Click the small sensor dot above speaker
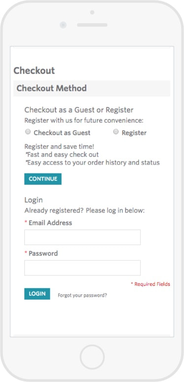The image size is (184, 382). point(92,12)
